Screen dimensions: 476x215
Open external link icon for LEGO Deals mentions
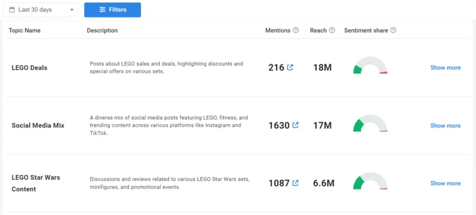click(290, 67)
